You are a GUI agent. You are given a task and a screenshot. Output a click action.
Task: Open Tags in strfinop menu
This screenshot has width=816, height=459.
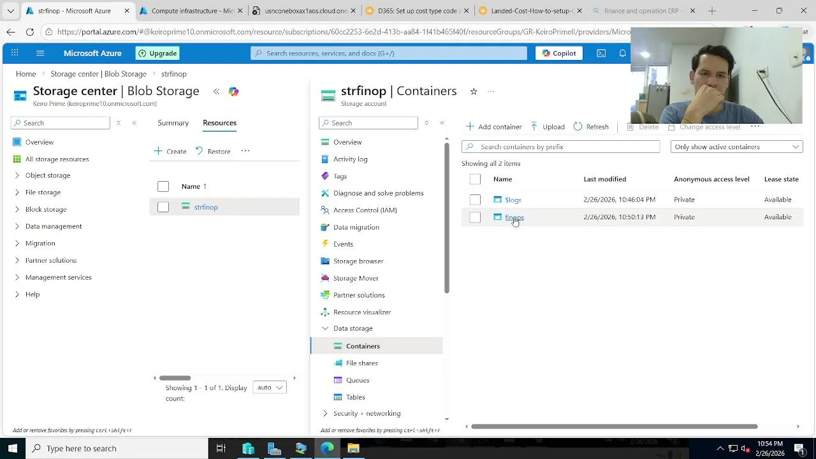click(x=340, y=176)
